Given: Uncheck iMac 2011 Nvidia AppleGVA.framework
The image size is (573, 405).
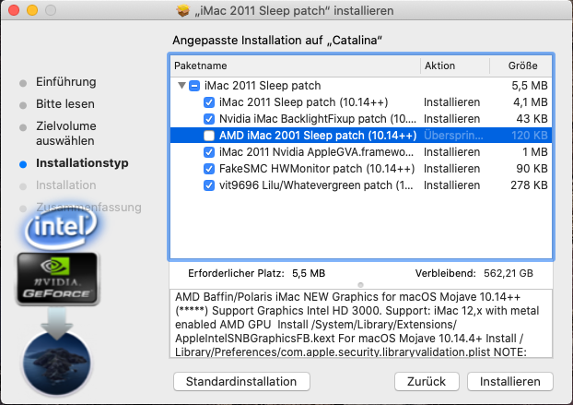Looking at the screenshot, I should tap(209, 152).
